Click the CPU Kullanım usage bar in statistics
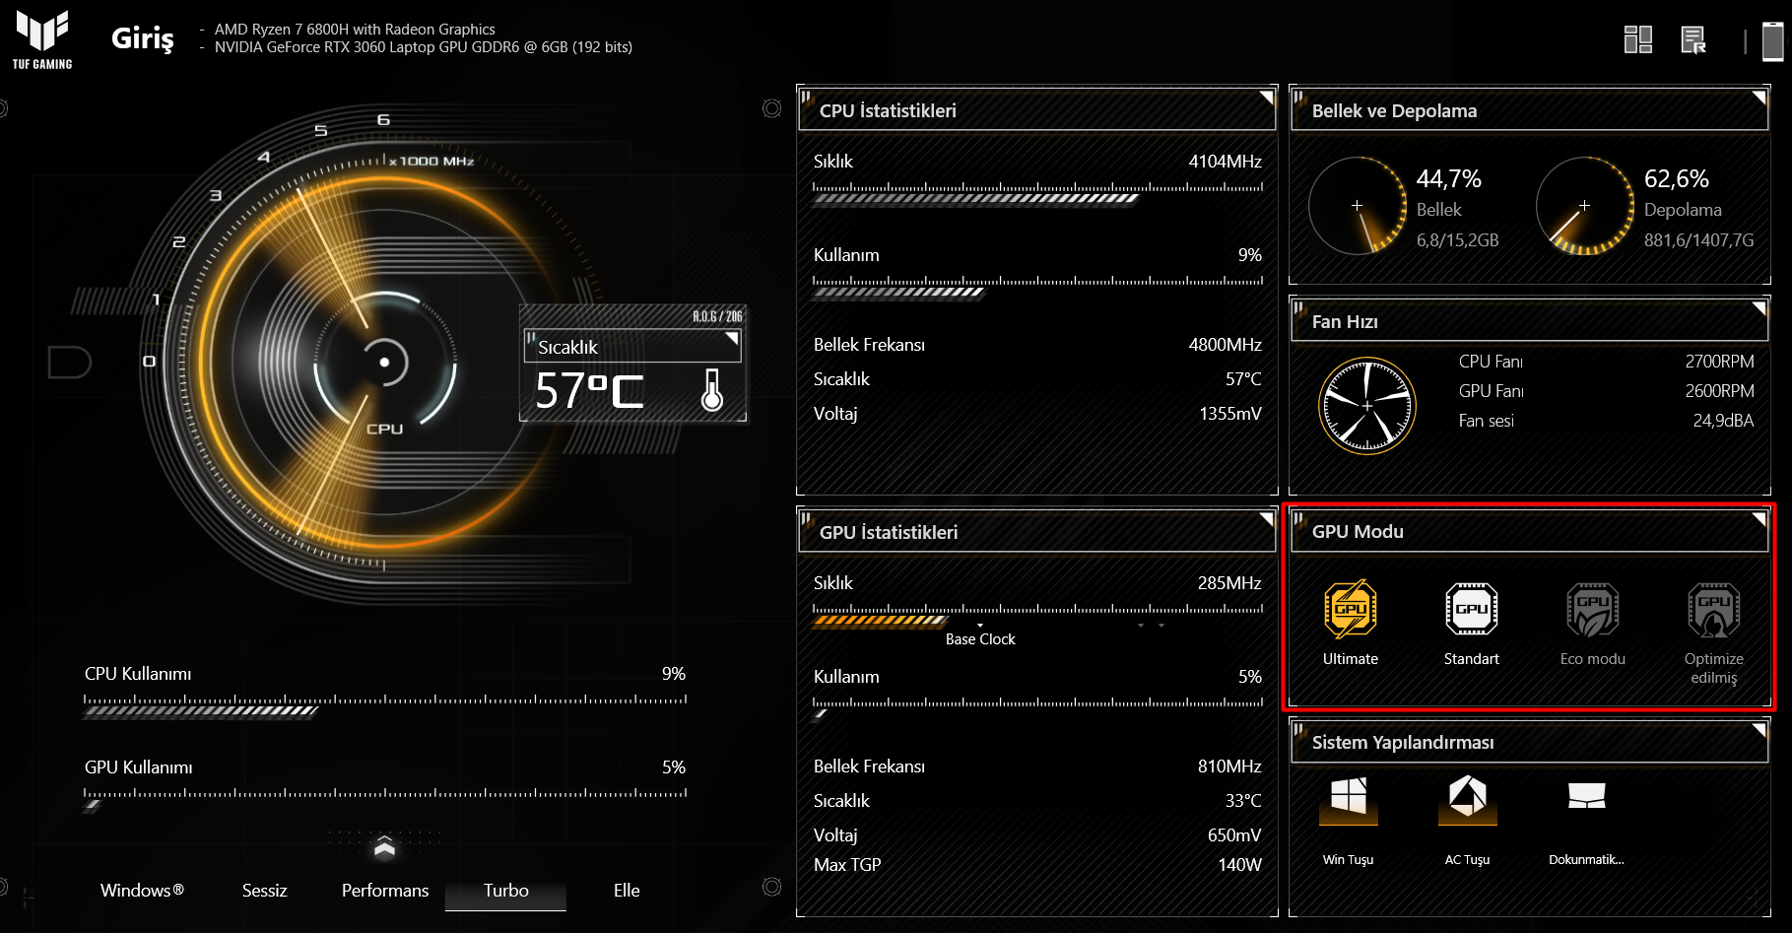This screenshot has width=1792, height=933. point(1037,287)
